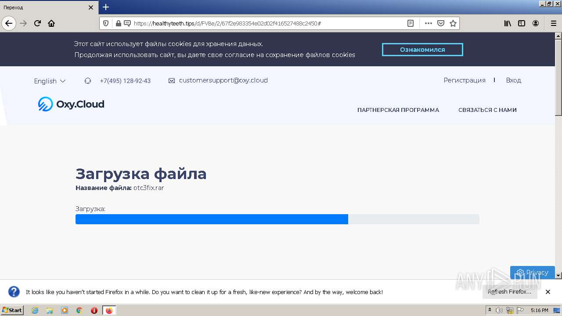Bookmark this page with the star
This screenshot has height=316, width=562.
[453, 23]
